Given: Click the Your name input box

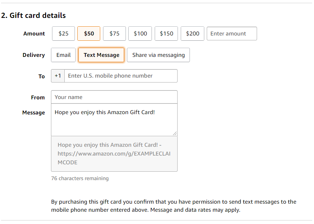Looking at the screenshot, I should (114, 97).
